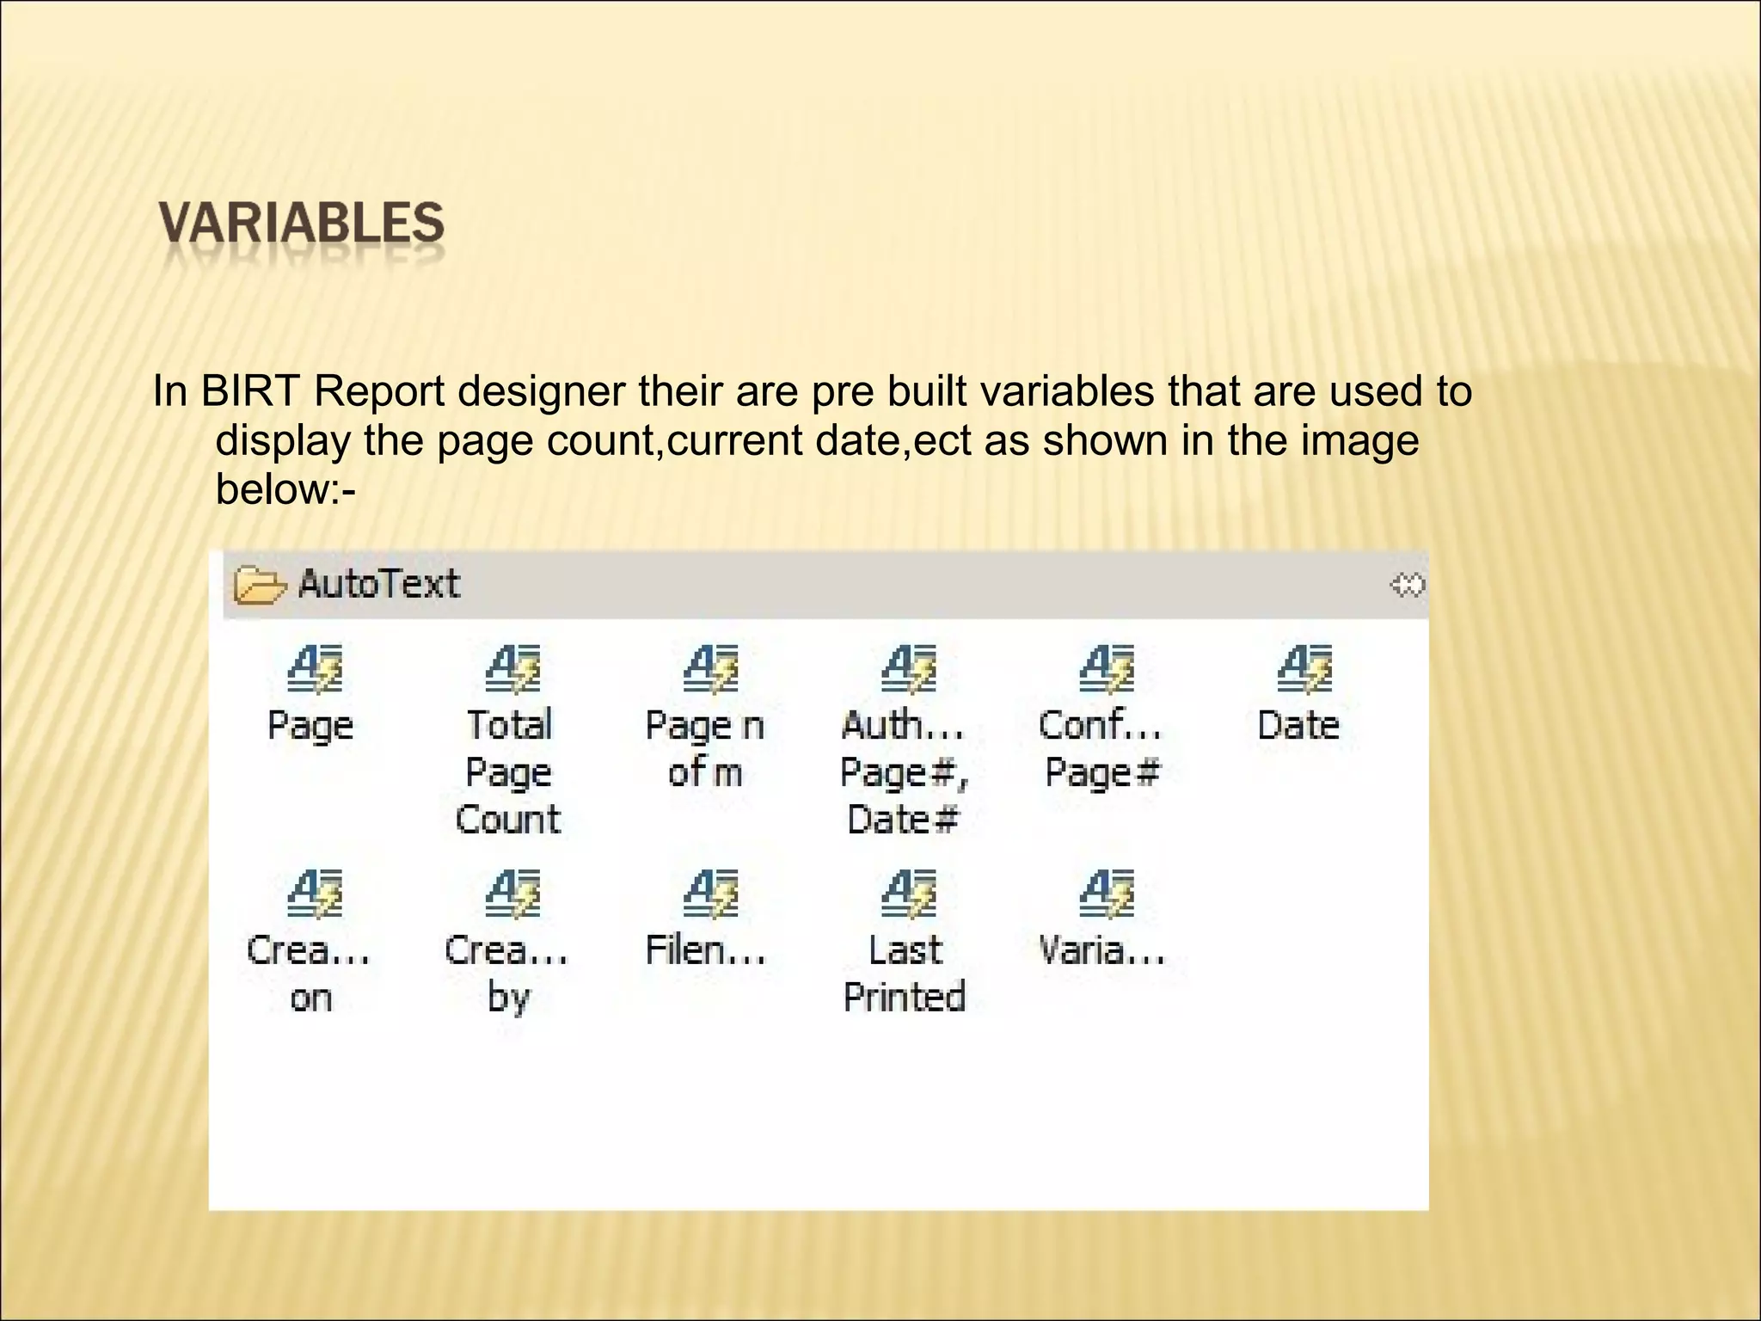Screen dimensions: 1761x1321
Task: Select the Crea... by AutoText icon
Action: pos(512,894)
